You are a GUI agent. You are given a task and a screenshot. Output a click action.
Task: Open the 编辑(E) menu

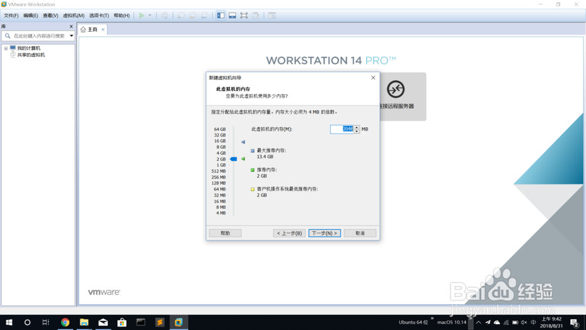point(30,15)
